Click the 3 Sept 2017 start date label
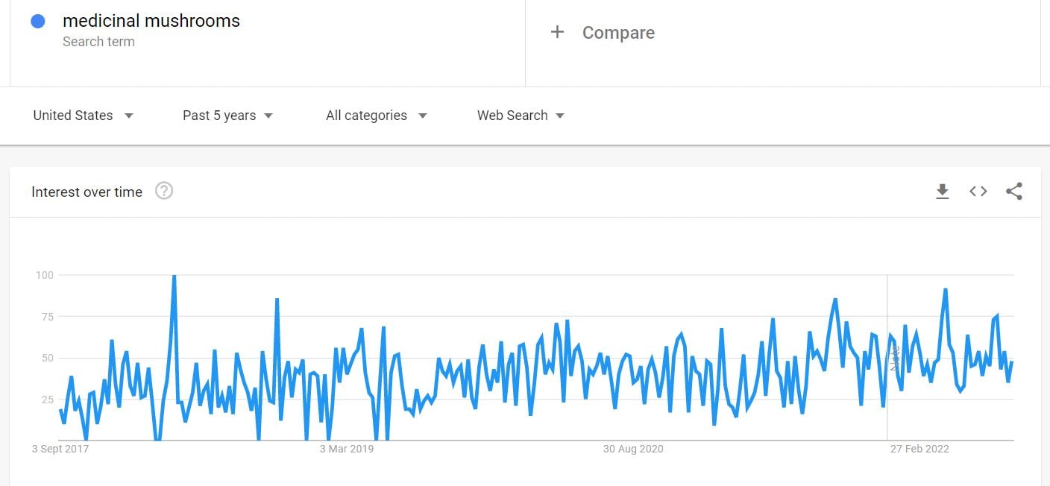Image resolution: width=1050 pixels, height=486 pixels. click(x=60, y=449)
